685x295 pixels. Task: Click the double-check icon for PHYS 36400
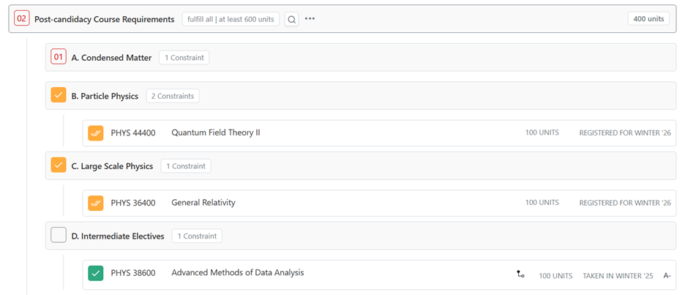tap(95, 203)
